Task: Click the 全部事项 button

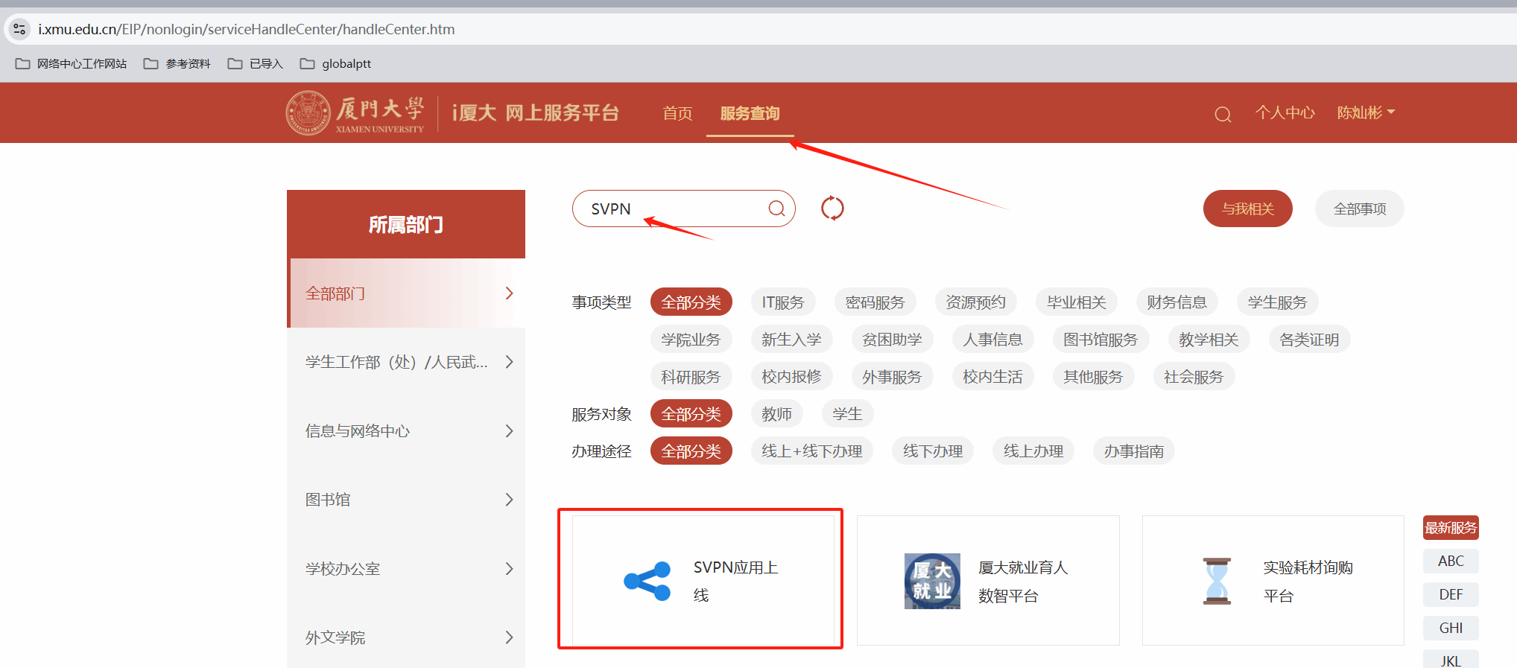Action: point(1360,209)
